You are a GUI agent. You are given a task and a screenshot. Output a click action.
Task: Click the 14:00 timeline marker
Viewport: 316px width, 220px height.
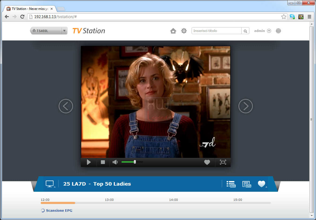coord(173,200)
